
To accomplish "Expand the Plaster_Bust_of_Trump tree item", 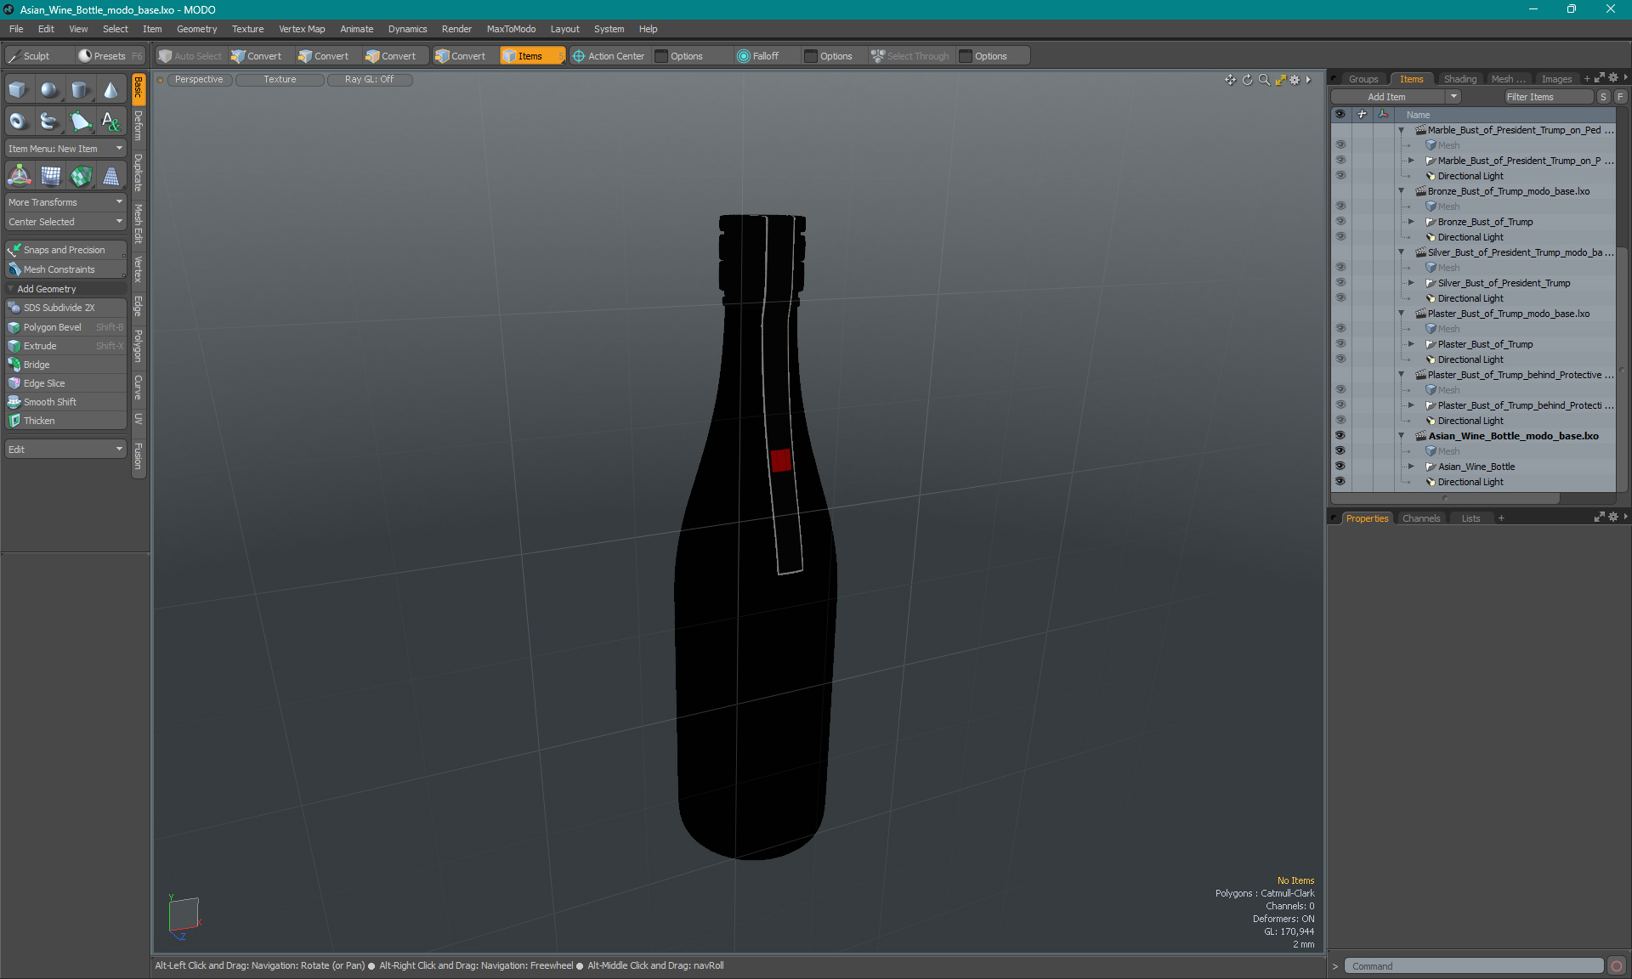I will (1411, 344).
